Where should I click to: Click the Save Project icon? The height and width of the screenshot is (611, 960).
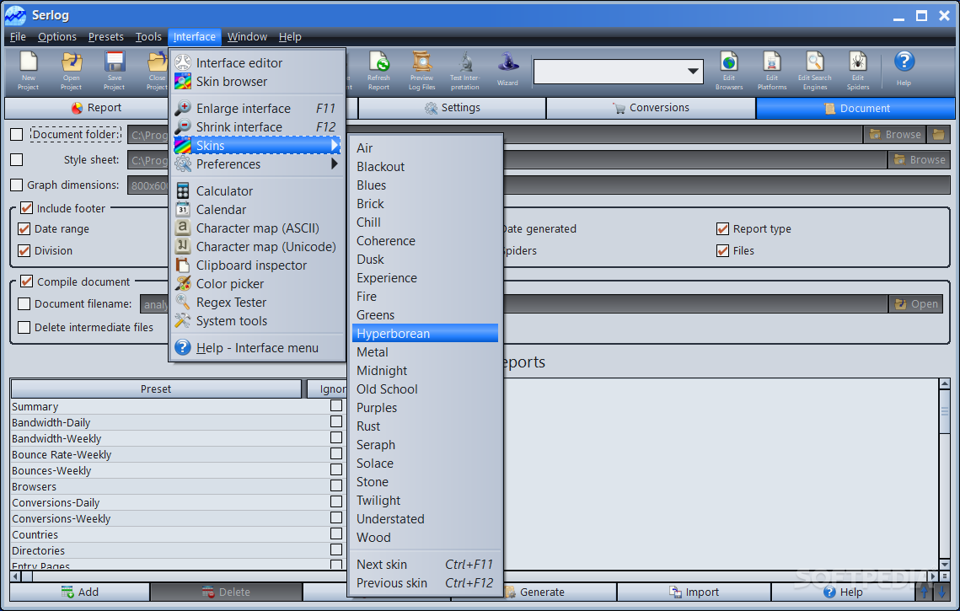pyautogui.click(x=114, y=70)
